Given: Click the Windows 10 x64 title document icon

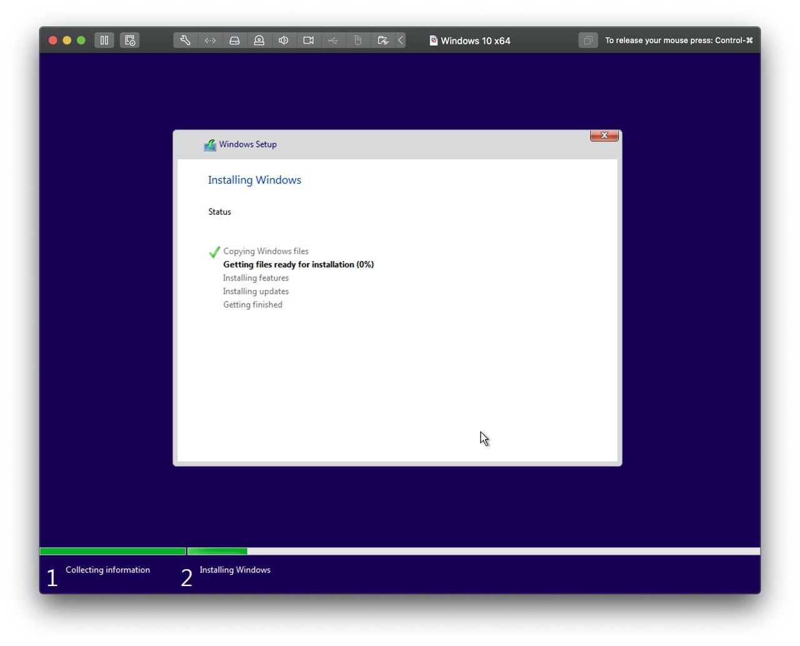Looking at the screenshot, I should tap(433, 41).
